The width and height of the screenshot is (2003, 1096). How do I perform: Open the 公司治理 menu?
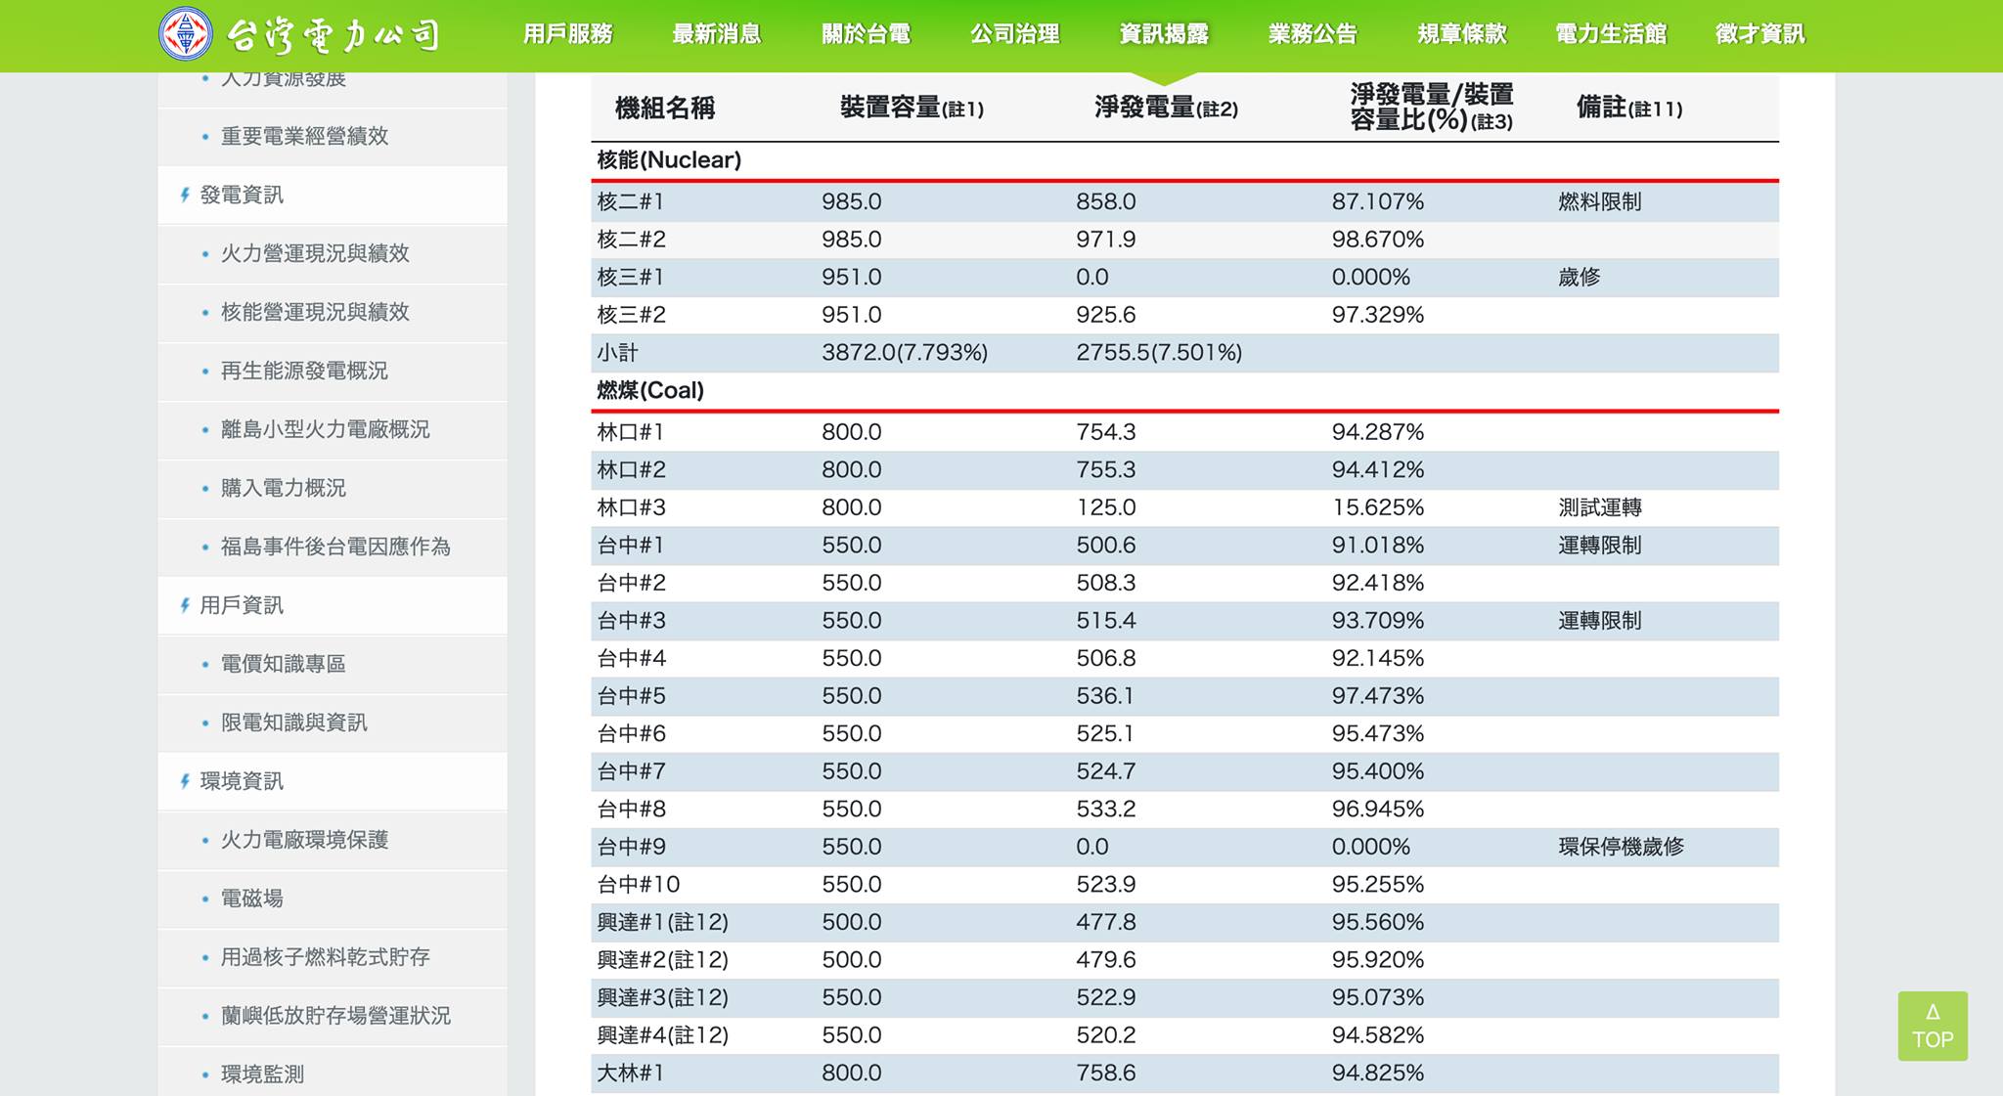pos(1014,34)
